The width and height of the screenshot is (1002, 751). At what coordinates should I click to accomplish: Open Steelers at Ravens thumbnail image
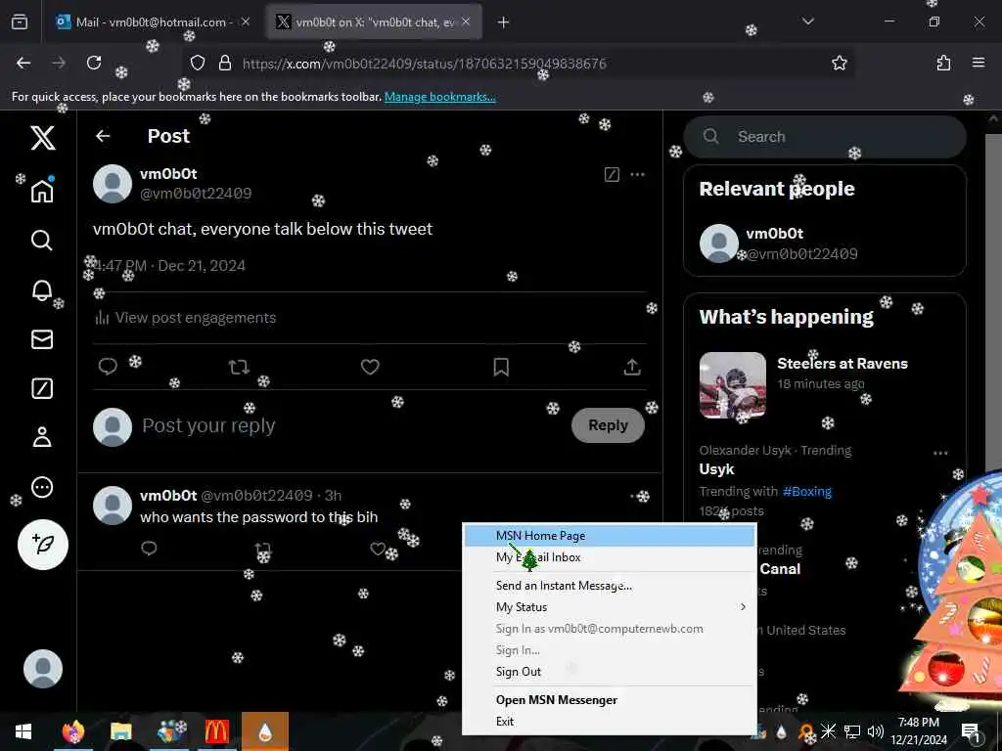[x=732, y=385]
